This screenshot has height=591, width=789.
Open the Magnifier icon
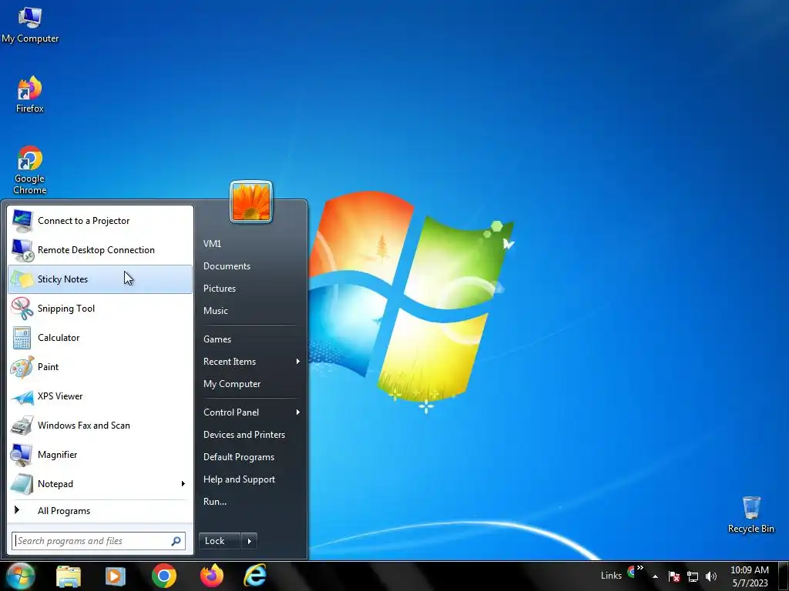pos(22,454)
